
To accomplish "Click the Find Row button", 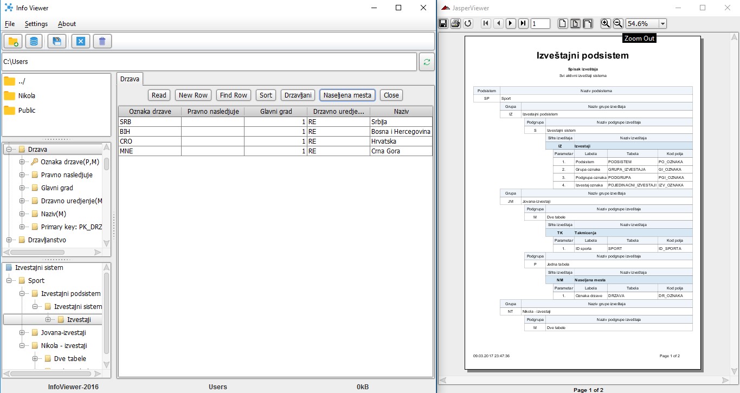I will point(233,95).
